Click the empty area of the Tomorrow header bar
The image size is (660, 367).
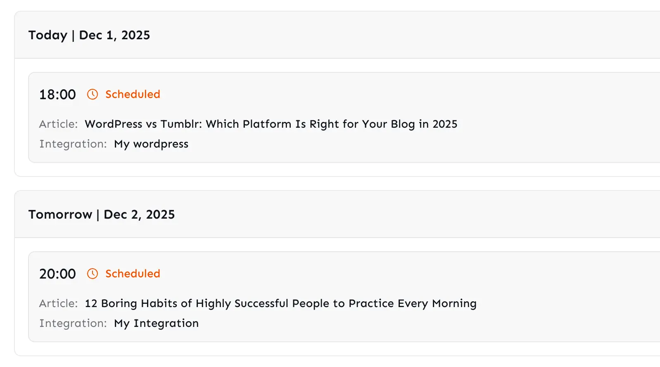[413, 215]
